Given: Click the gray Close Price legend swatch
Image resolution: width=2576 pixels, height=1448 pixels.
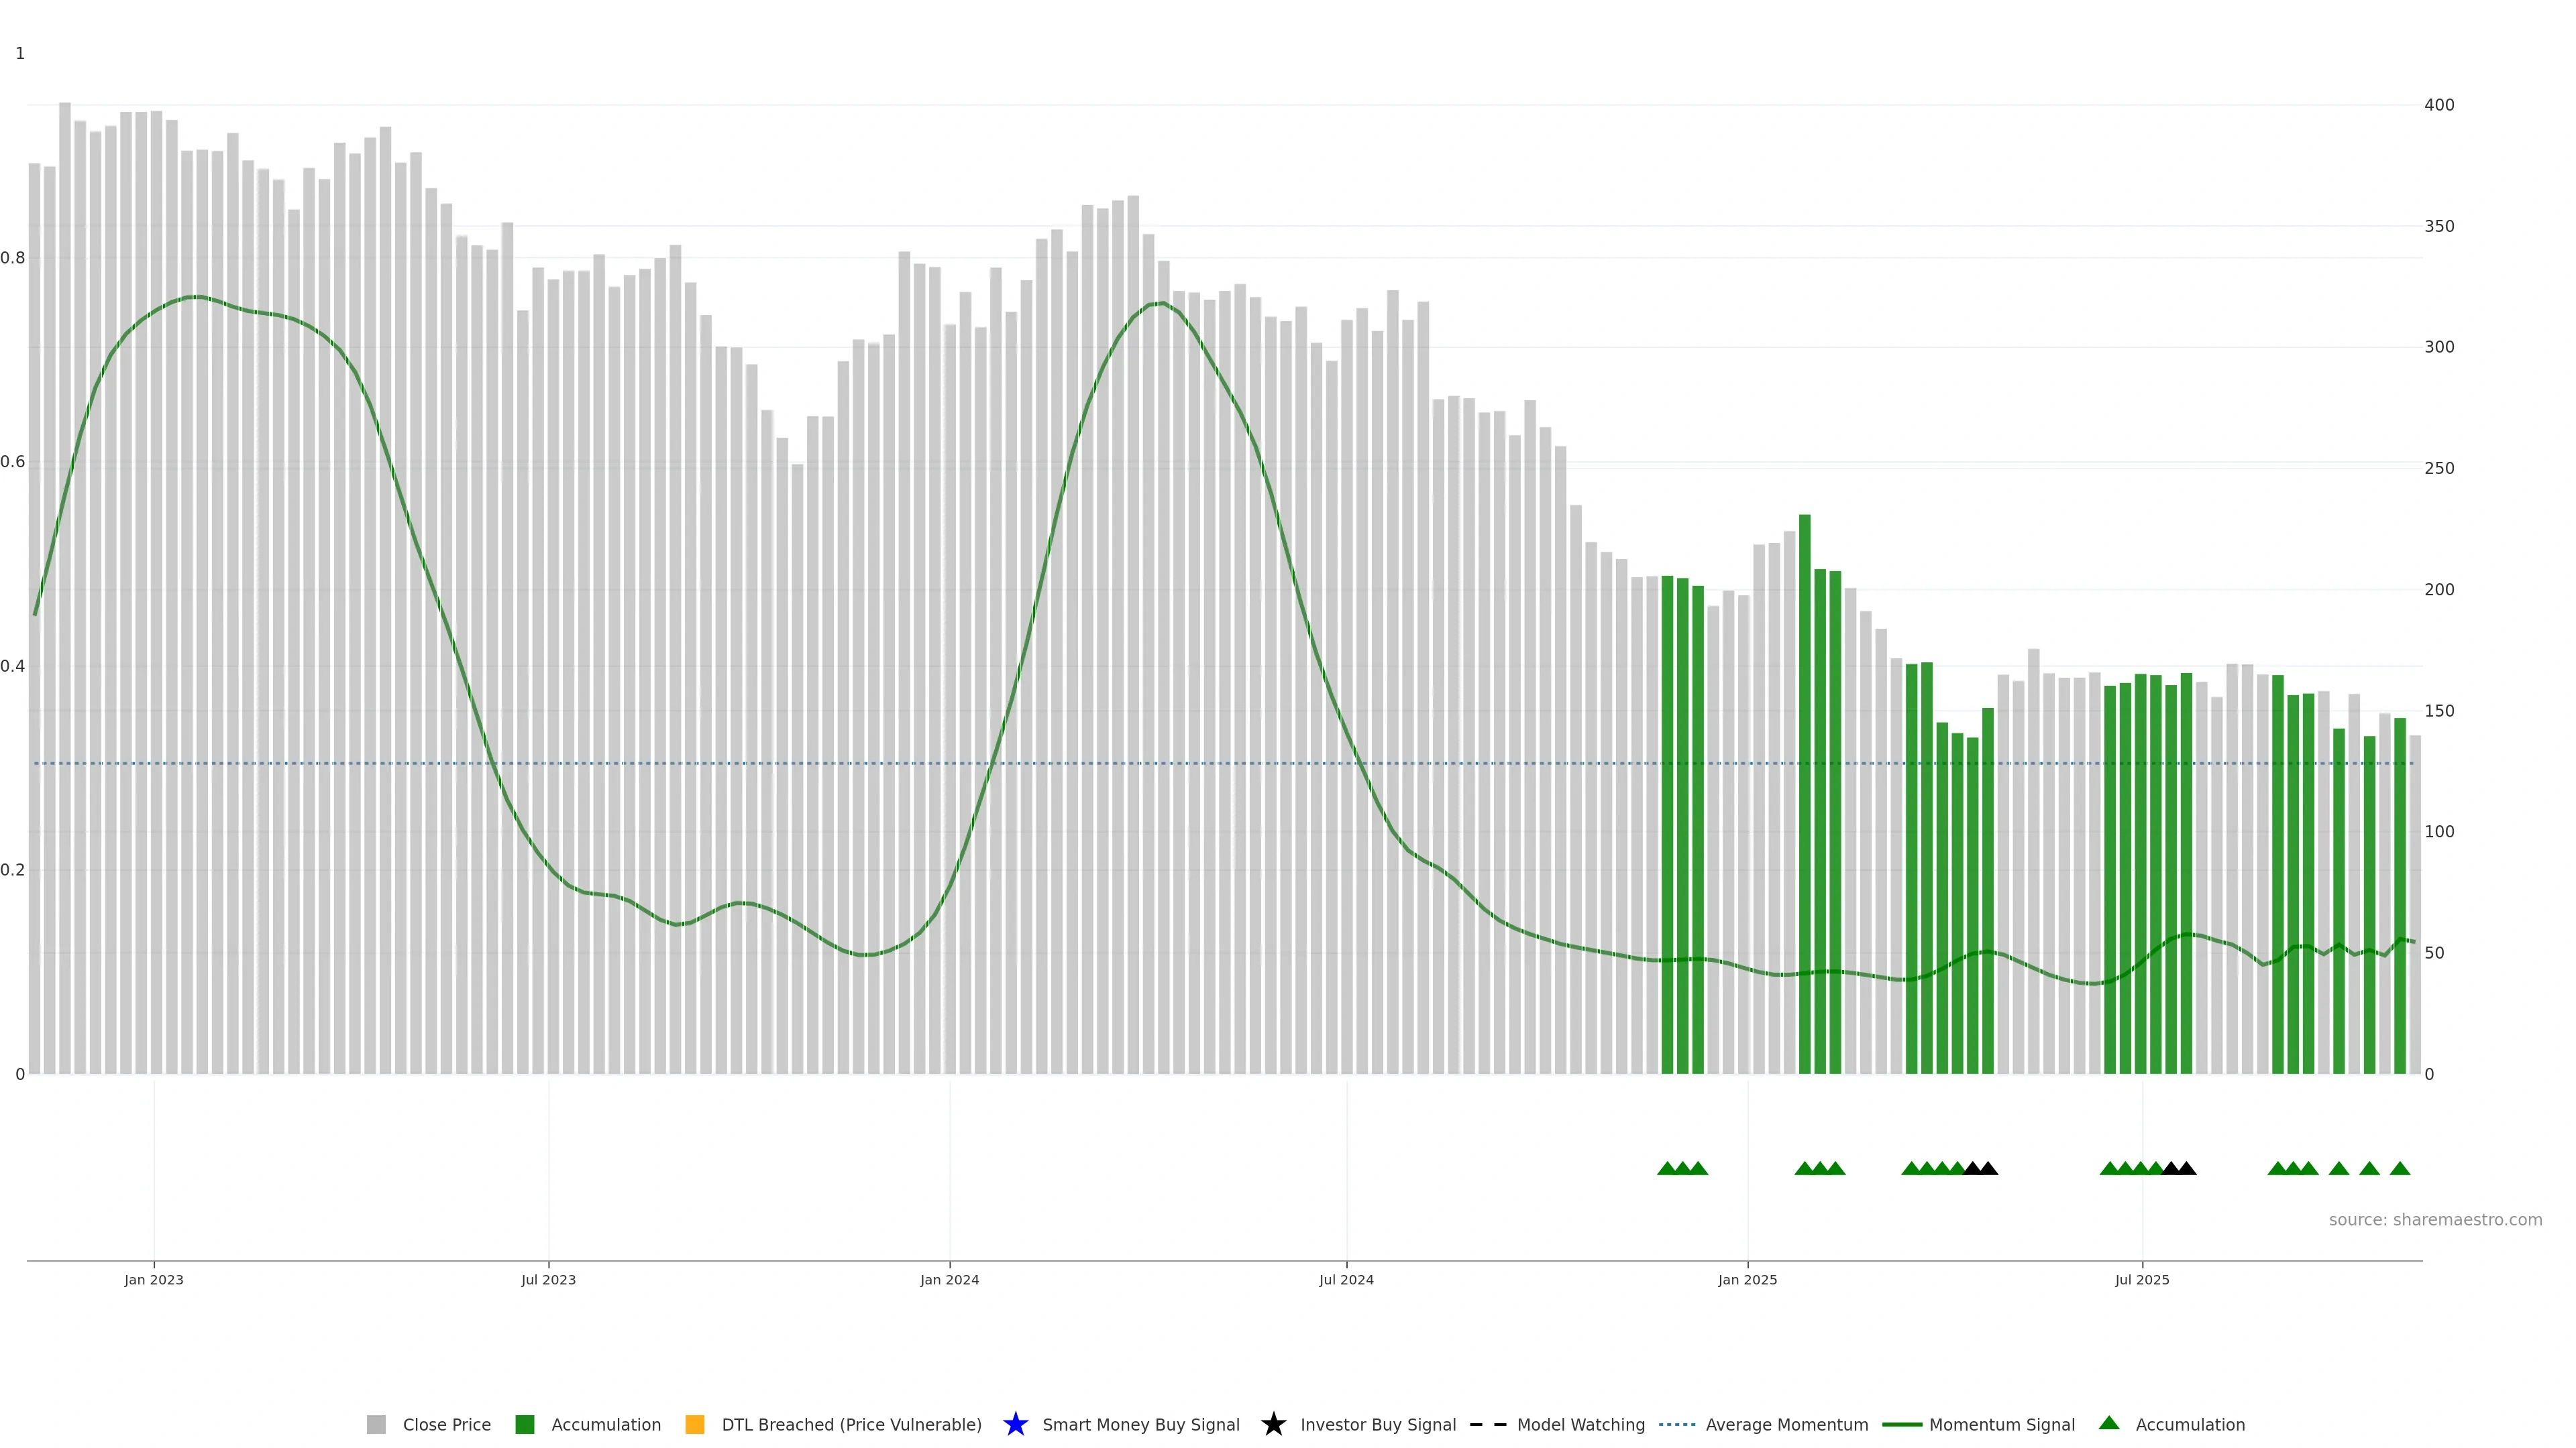Looking at the screenshot, I should coord(376,1424).
